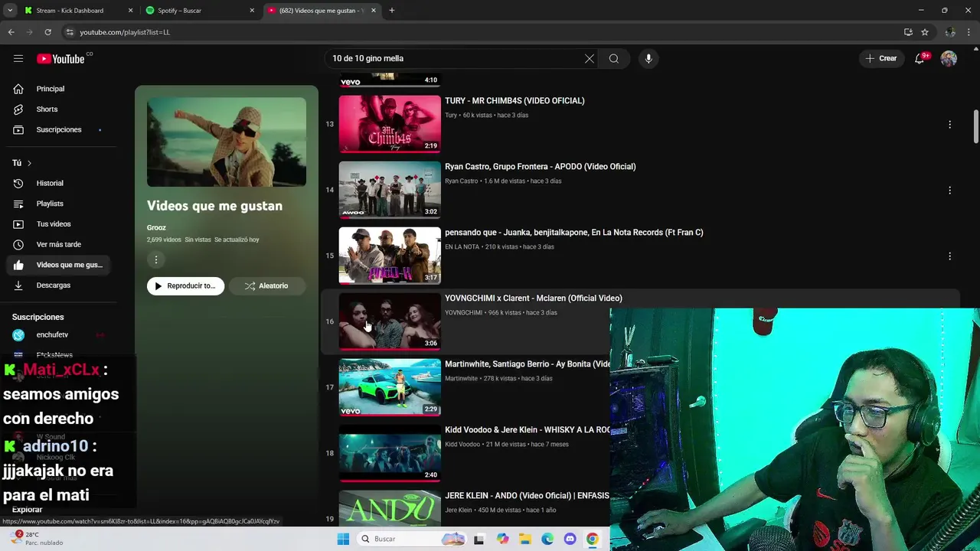Open Chrome tab search dropdown

10,11
